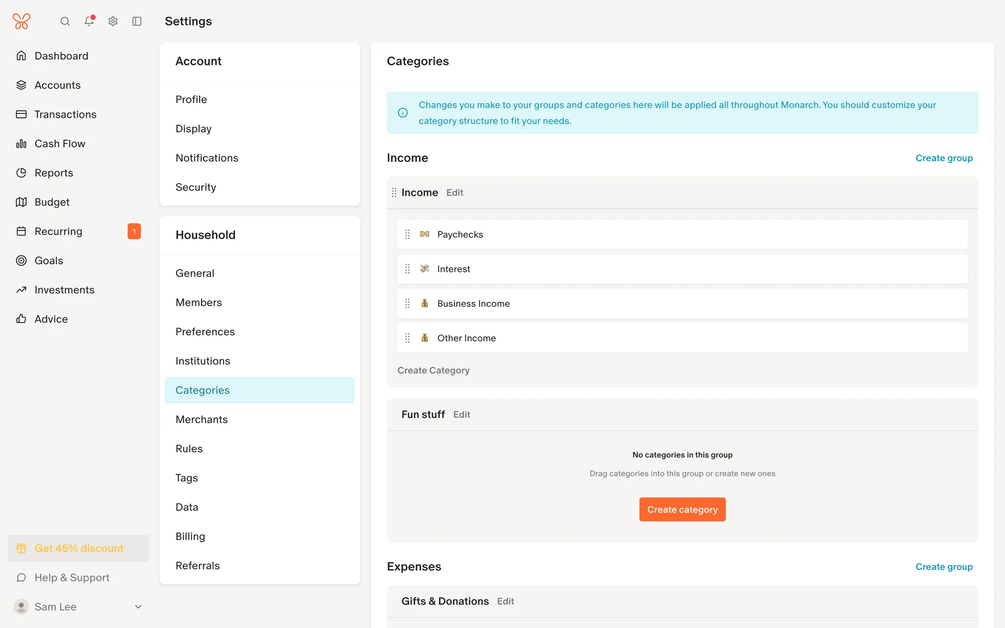Viewport: 1005px width, 628px height.
Task: Edit the Fun stuff group
Action: pyautogui.click(x=461, y=414)
